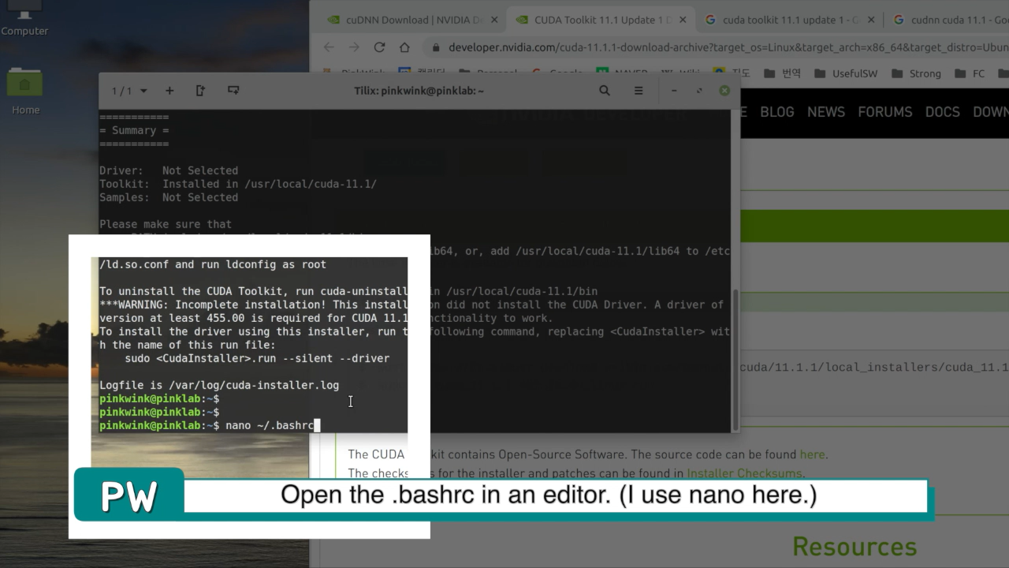Open the 번역 bookmark folder
Screen dimensions: 1009x568
point(782,73)
